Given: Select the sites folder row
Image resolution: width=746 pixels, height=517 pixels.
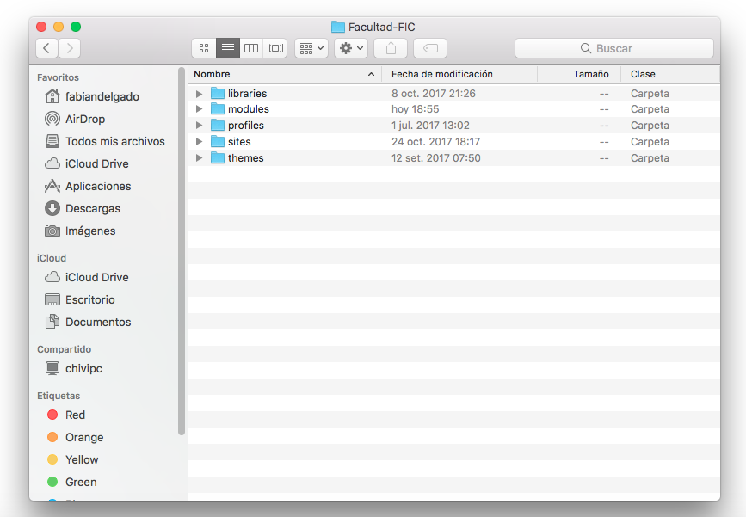Looking at the screenshot, I should pos(239,142).
